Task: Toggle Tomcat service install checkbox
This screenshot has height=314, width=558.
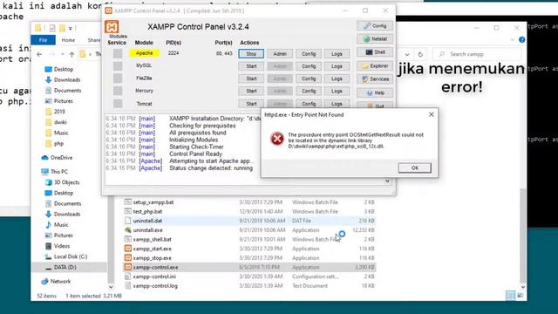Action: (x=118, y=103)
